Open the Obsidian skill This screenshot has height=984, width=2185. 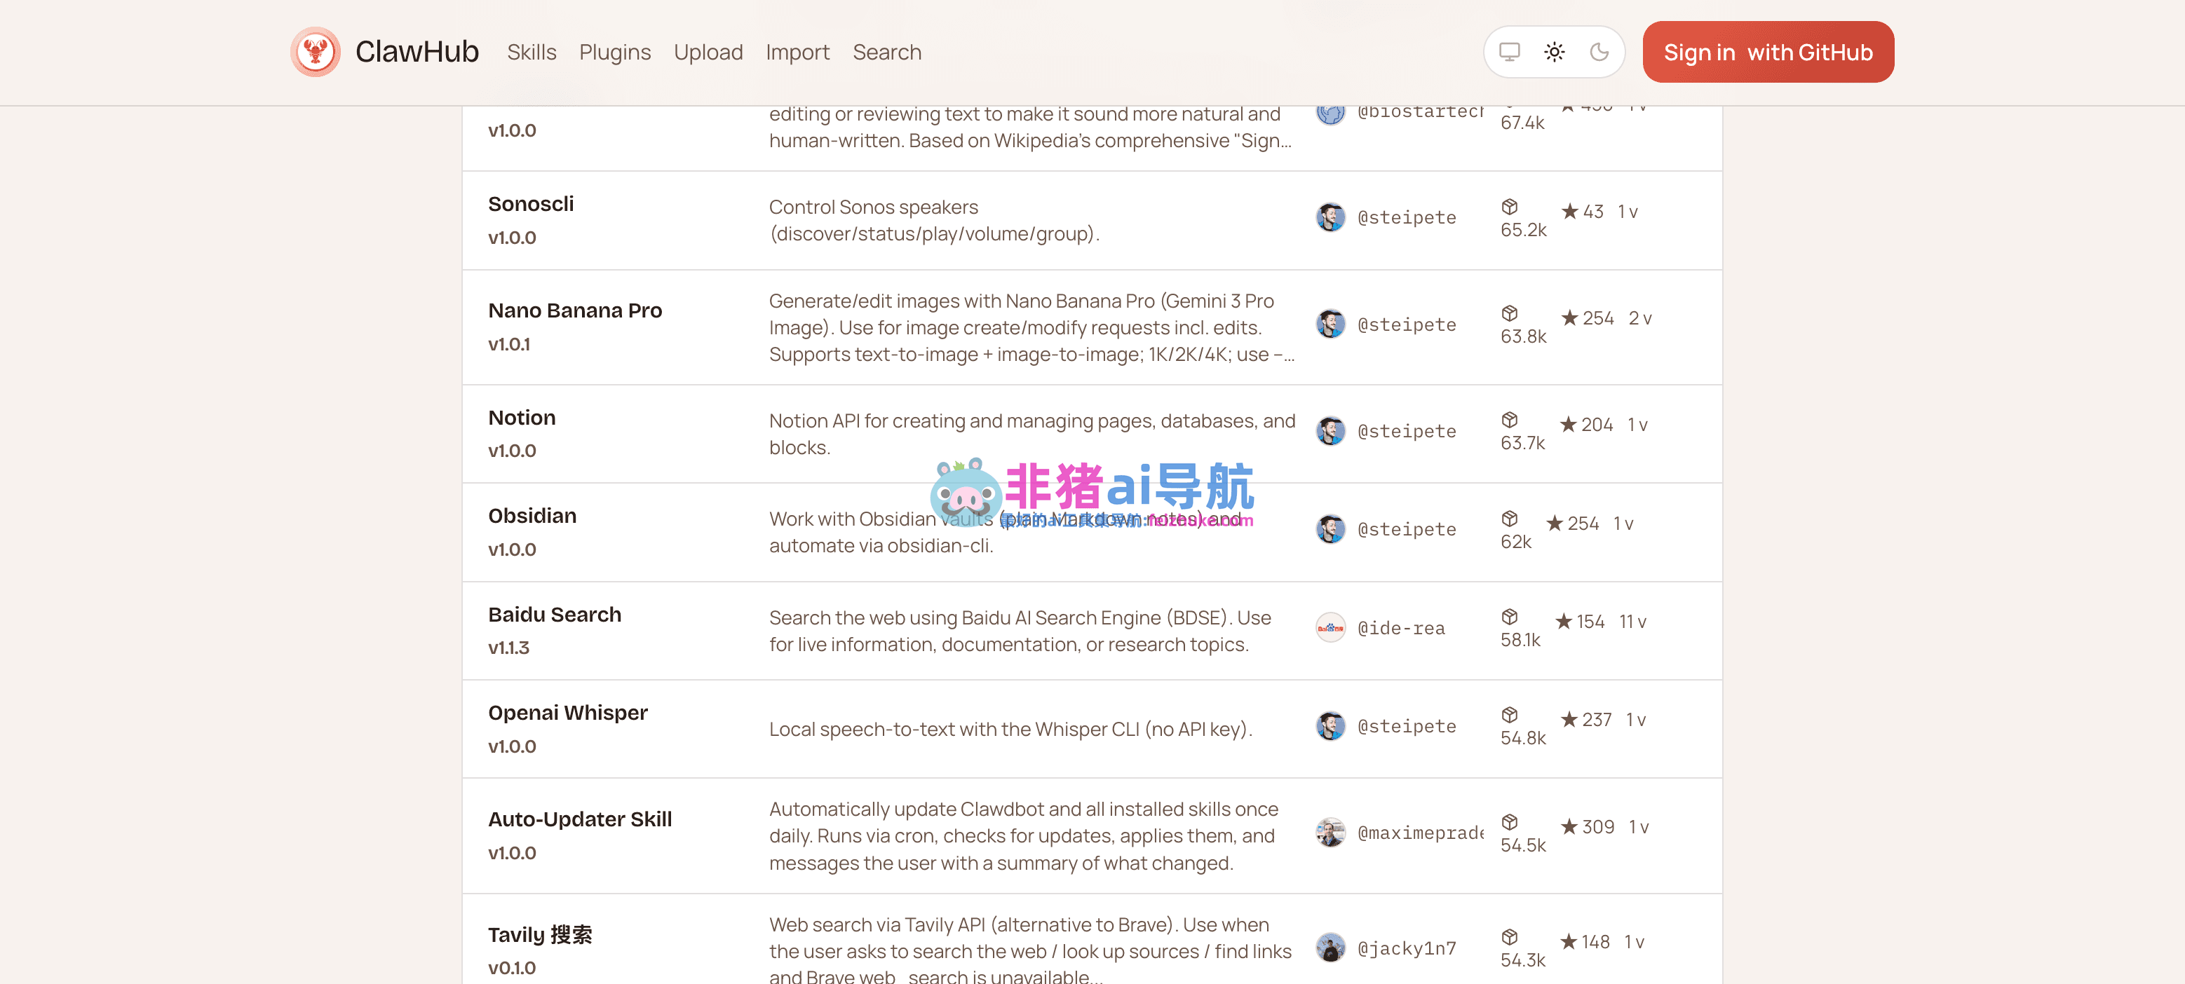[532, 516]
